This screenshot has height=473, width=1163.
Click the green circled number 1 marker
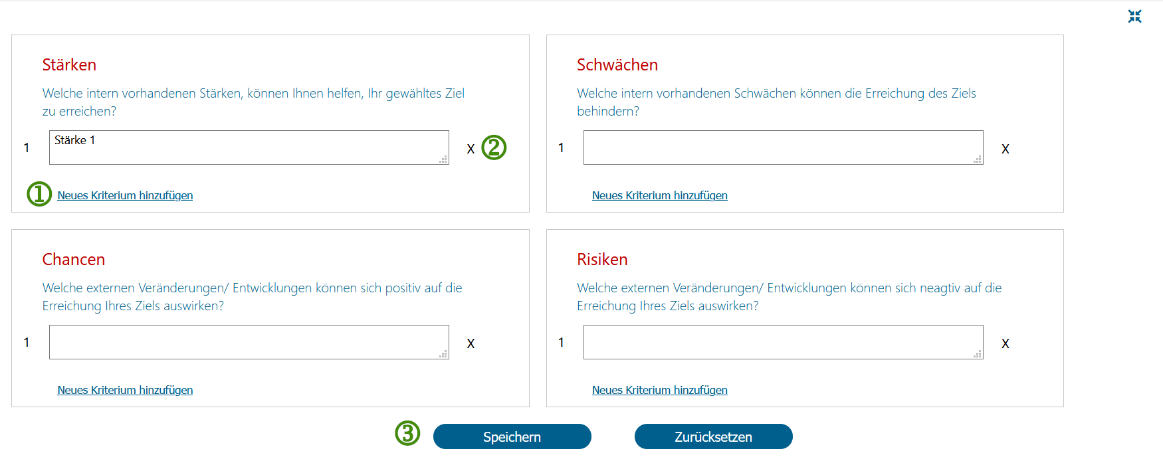pos(39,194)
